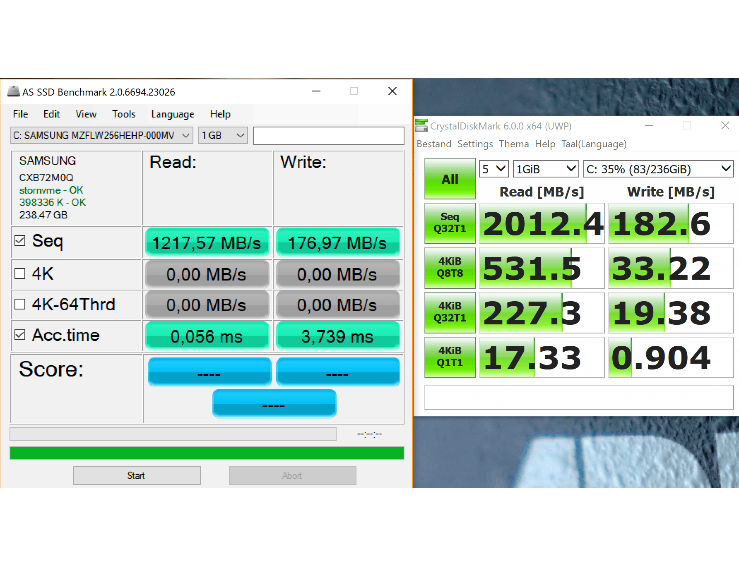
Task: Click the Seq write result 176,97 MB/s
Action: coord(338,242)
